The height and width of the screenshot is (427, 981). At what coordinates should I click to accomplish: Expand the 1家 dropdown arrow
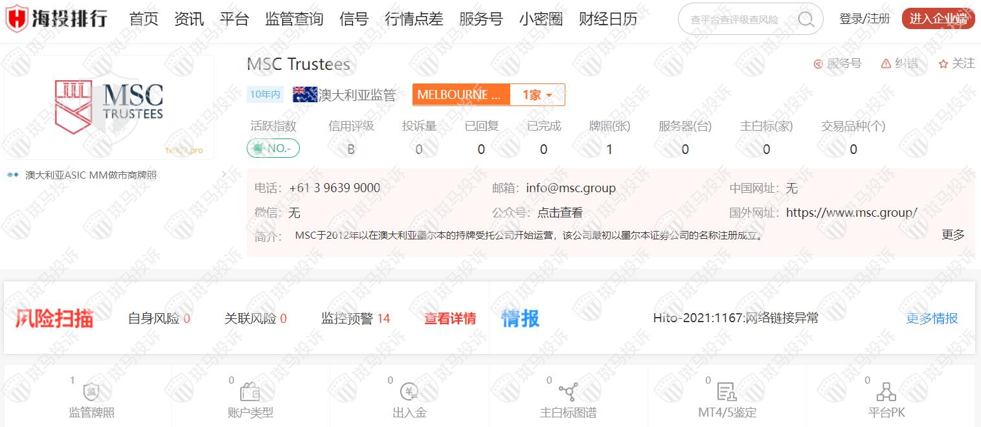tap(549, 96)
